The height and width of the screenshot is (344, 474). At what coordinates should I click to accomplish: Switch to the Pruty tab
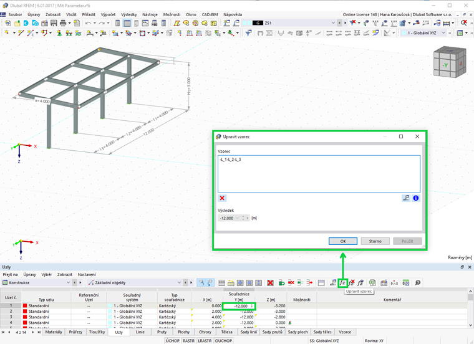pyautogui.click(x=162, y=332)
